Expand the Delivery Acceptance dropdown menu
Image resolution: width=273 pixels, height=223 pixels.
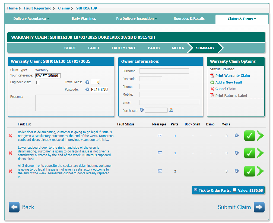pos(31,19)
